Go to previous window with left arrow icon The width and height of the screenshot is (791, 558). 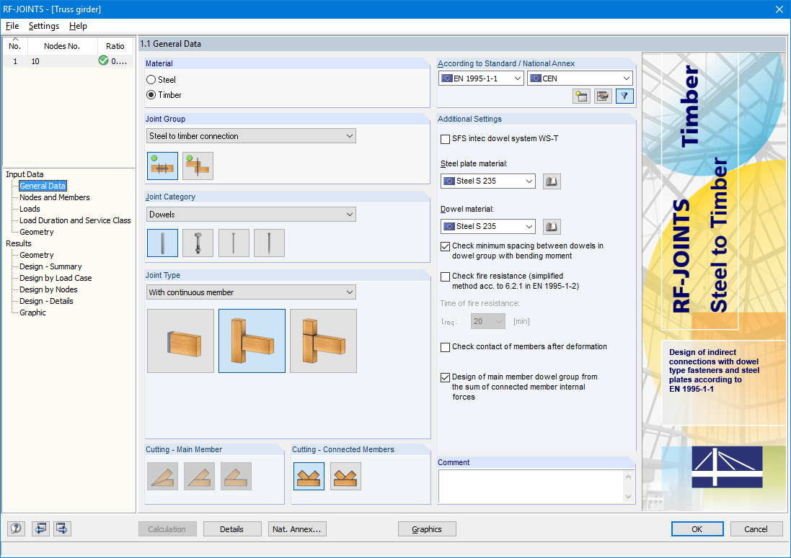point(41,528)
